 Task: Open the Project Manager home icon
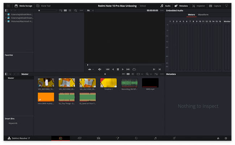click(218, 138)
